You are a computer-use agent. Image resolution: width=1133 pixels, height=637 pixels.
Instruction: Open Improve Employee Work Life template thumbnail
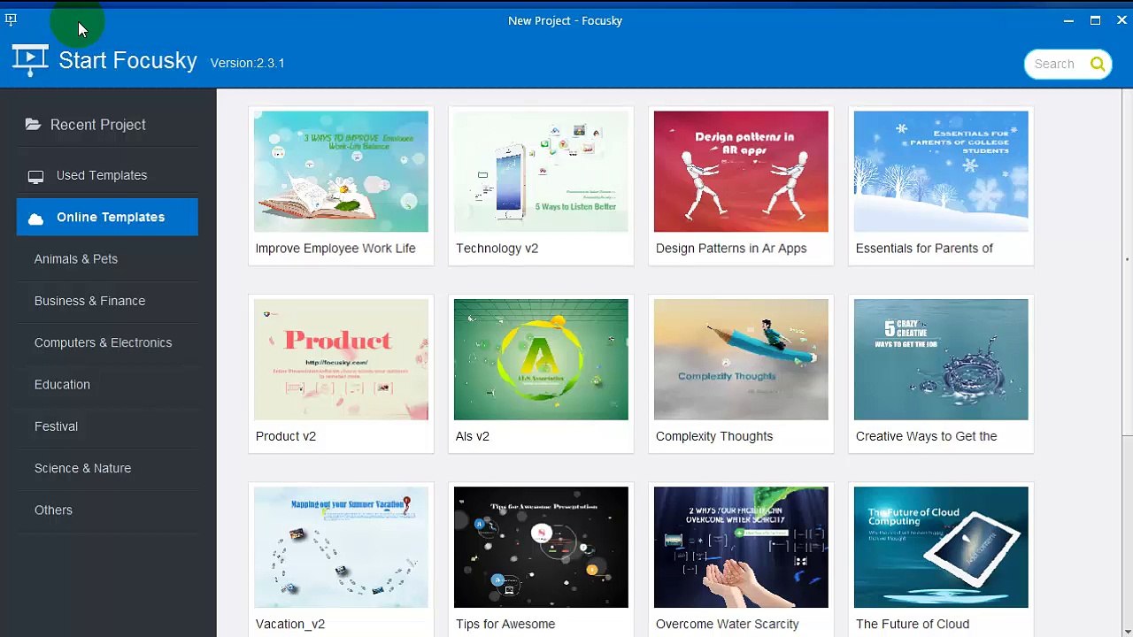[341, 171]
